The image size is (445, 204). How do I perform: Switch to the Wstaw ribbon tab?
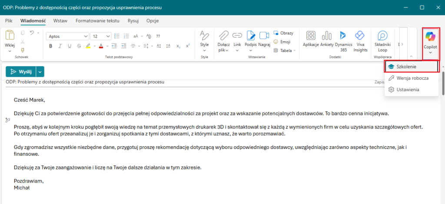[x=60, y=21]
